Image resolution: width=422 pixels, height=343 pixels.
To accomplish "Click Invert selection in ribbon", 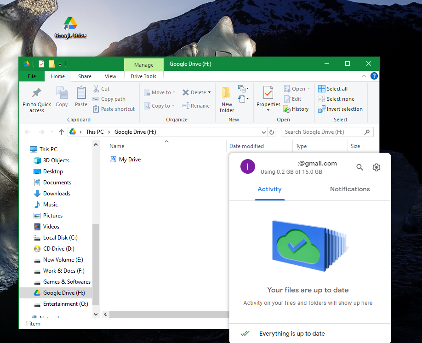I will [340, 109].
